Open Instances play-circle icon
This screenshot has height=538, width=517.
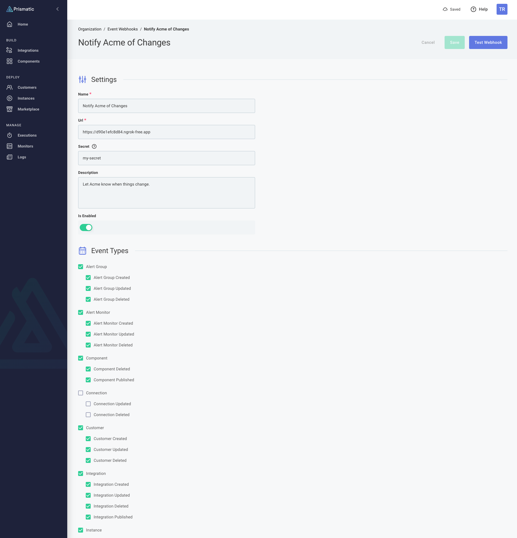coord(9,98)
